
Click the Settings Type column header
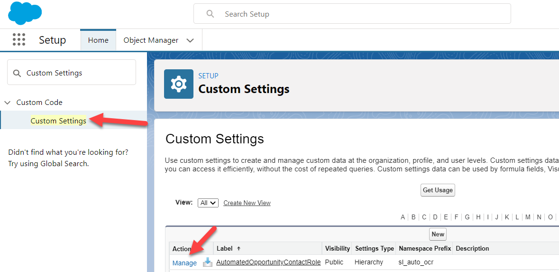[375, 248]
